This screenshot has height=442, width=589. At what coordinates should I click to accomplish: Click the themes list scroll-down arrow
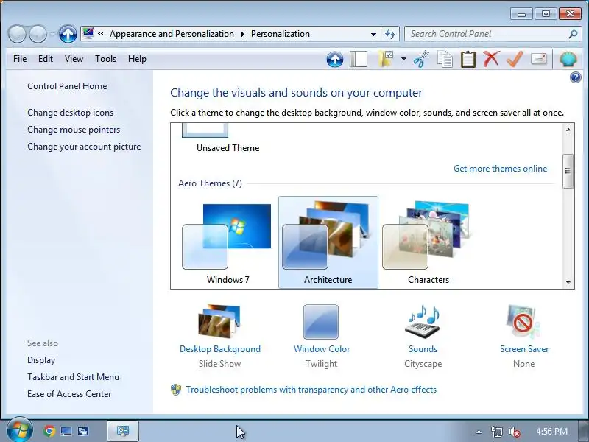pos(568,282)
